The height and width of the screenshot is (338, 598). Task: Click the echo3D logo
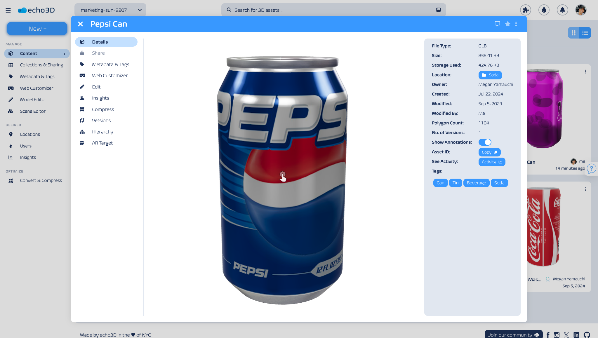click(36, 10)
